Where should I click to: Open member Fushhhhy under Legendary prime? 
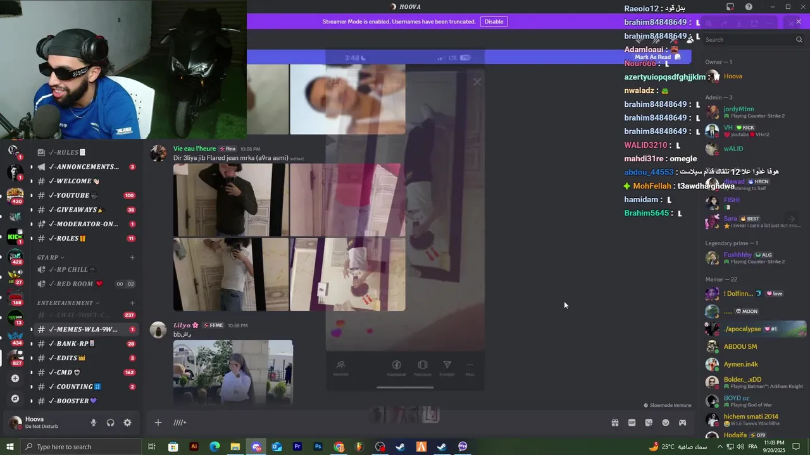point(754,258)
